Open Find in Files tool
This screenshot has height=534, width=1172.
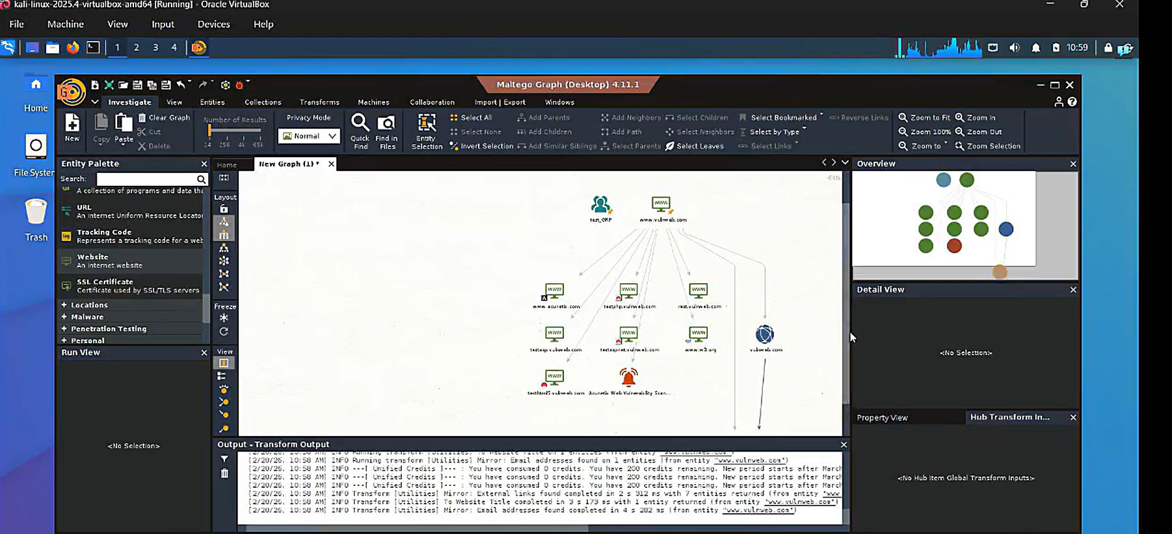386,123
